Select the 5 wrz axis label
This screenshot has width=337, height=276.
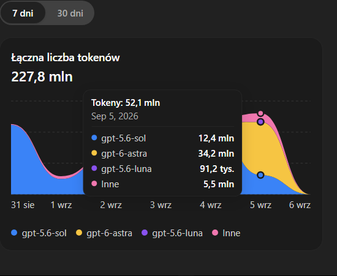click(x=260, y=205)
